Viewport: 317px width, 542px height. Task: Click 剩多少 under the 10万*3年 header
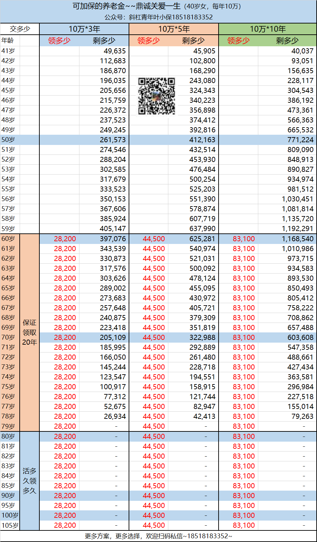pyautogui.click(x=104, y=40)
